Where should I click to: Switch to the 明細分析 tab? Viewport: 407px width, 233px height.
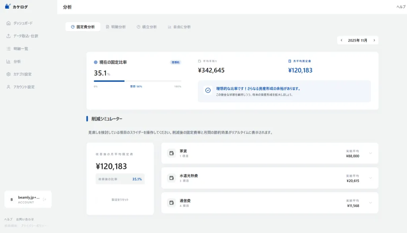tap(116, 27)
